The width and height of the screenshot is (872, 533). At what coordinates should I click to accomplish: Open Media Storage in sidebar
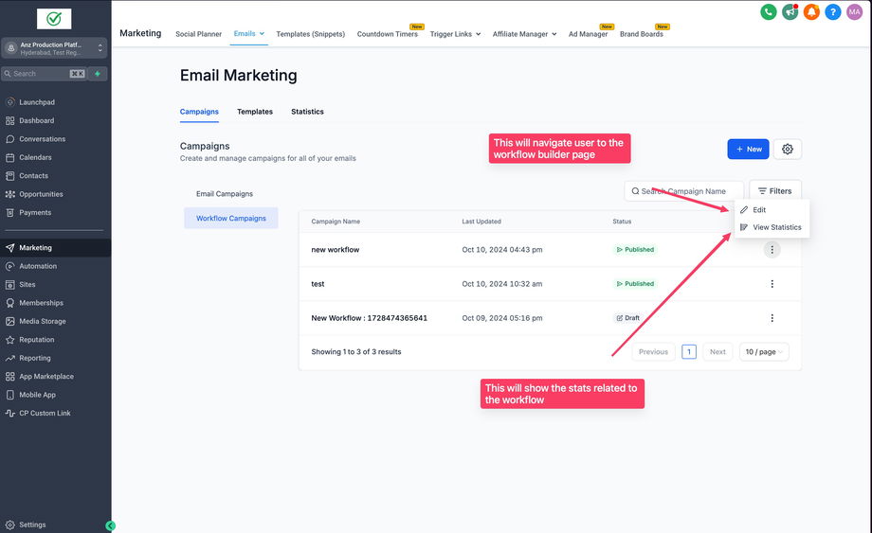(43, 321)
